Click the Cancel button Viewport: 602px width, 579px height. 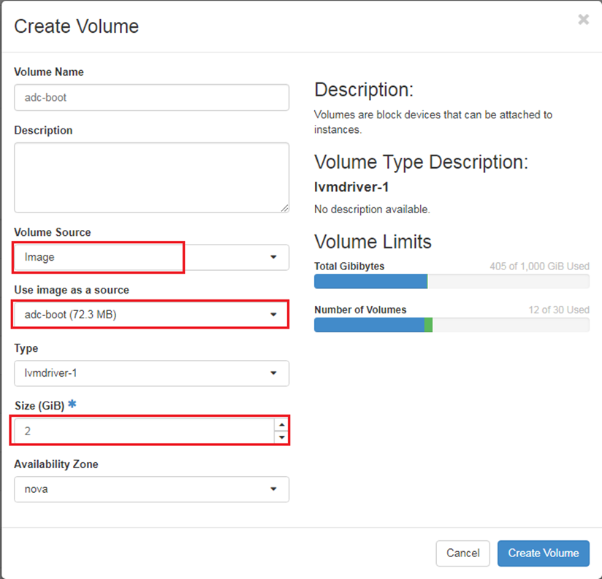point(462,553)
